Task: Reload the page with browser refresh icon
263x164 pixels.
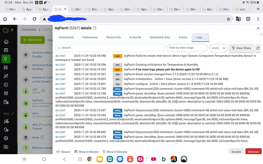Action: click(x=35, y=19)
